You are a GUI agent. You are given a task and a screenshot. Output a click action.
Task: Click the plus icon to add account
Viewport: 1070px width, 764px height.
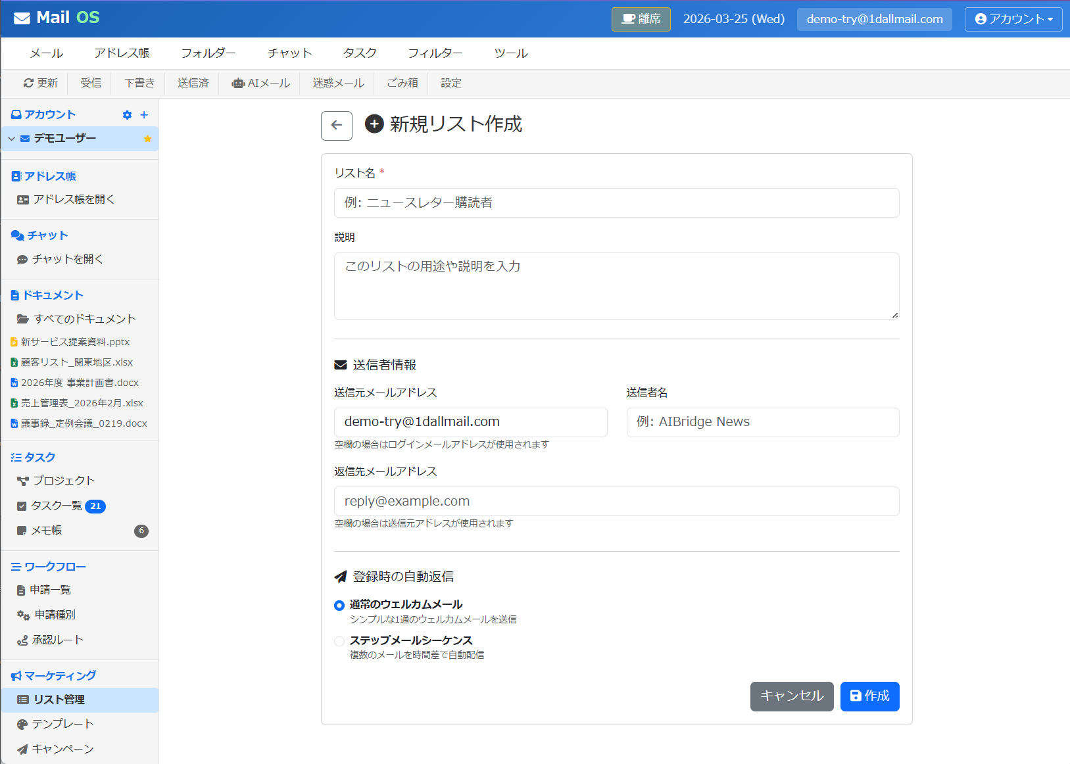[x=144, y=115]
